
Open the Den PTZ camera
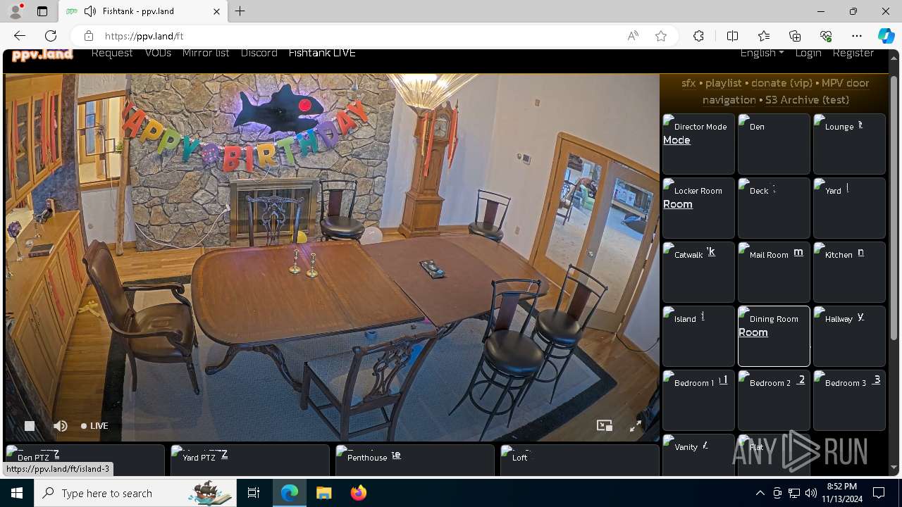[x=85, y=460]
